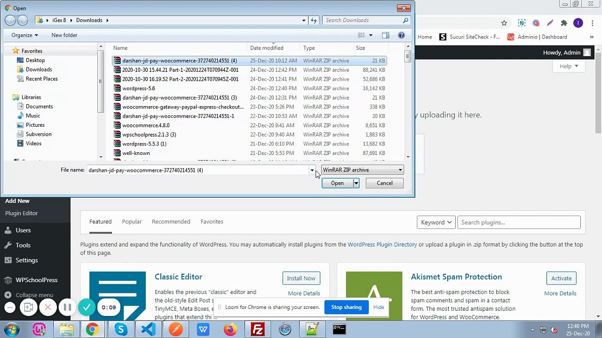Pause the Loom recording
Viewport: 602px width, 338px height.
(67, 307)
